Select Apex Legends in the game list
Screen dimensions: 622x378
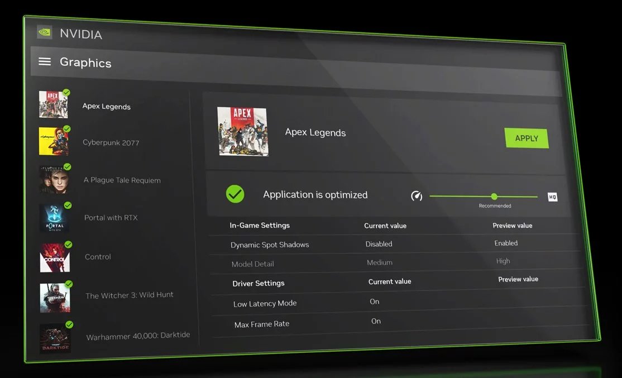106,106
